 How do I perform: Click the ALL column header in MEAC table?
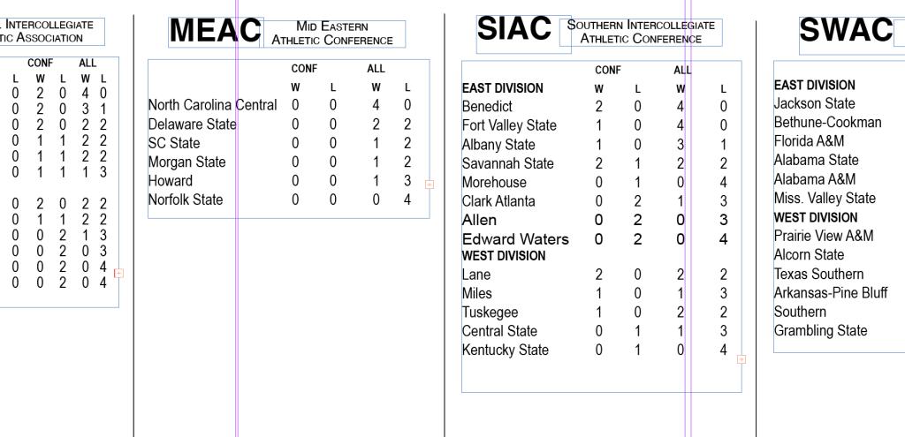(x=376, y=69)
